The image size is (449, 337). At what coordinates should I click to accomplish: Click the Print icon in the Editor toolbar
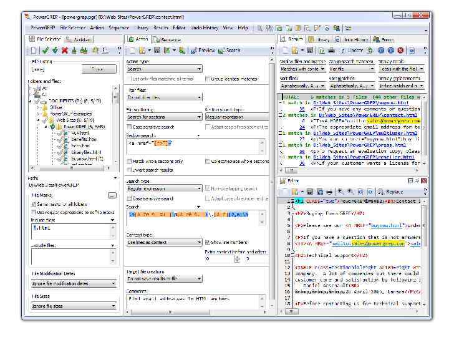point(329,192)
